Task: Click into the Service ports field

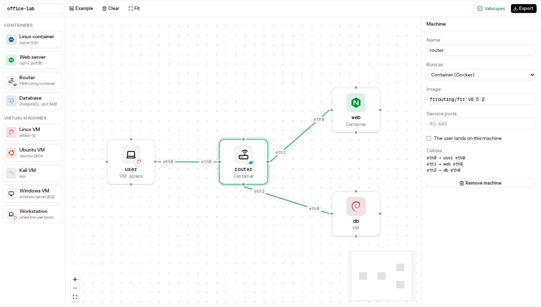Action: [x=481, y=124]
